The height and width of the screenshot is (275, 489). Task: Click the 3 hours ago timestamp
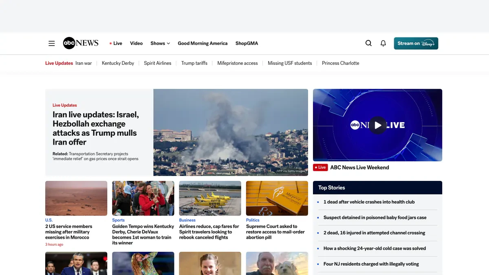[x=54, y=244]
